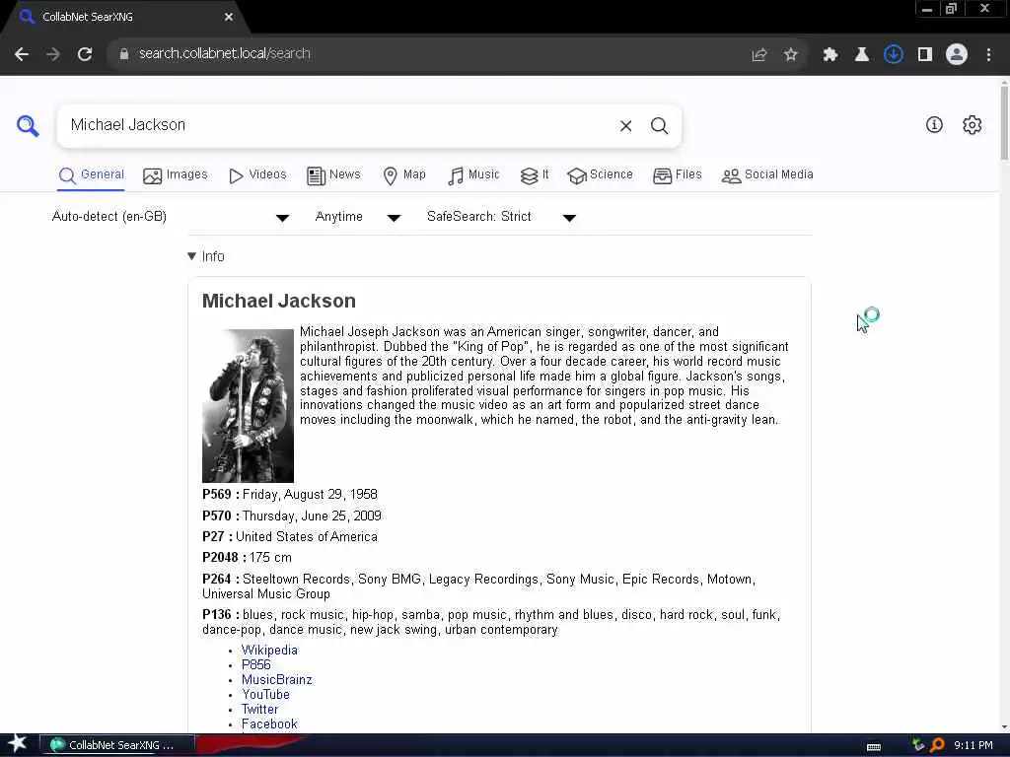The image size is (1010, 757).
Task: Click the P569 birth date line
Action: click(x=290, y=495)
